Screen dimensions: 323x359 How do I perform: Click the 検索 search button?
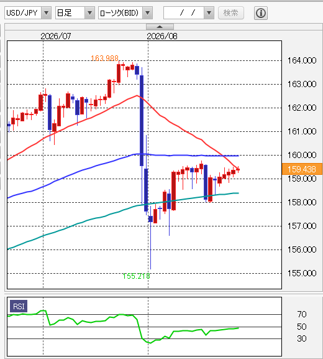click(231, 13)
